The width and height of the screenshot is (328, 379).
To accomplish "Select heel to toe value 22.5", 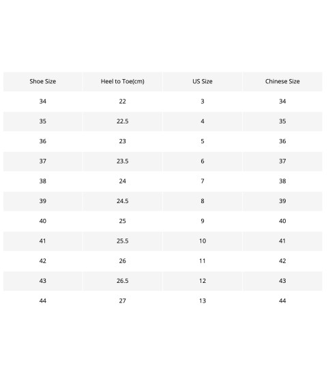I will [123, 121].
